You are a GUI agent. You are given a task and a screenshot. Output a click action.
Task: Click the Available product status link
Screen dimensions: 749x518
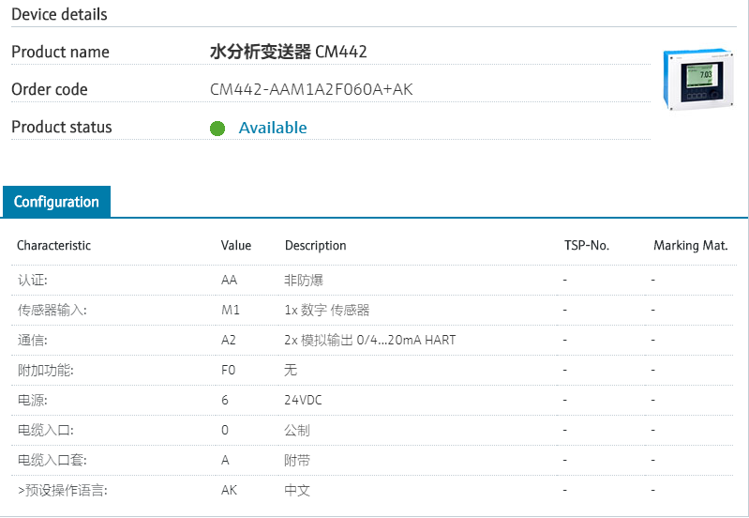click(x=273, y=128)
